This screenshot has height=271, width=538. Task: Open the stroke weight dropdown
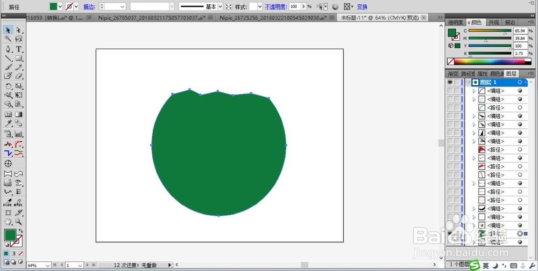(x=122, y=6)
